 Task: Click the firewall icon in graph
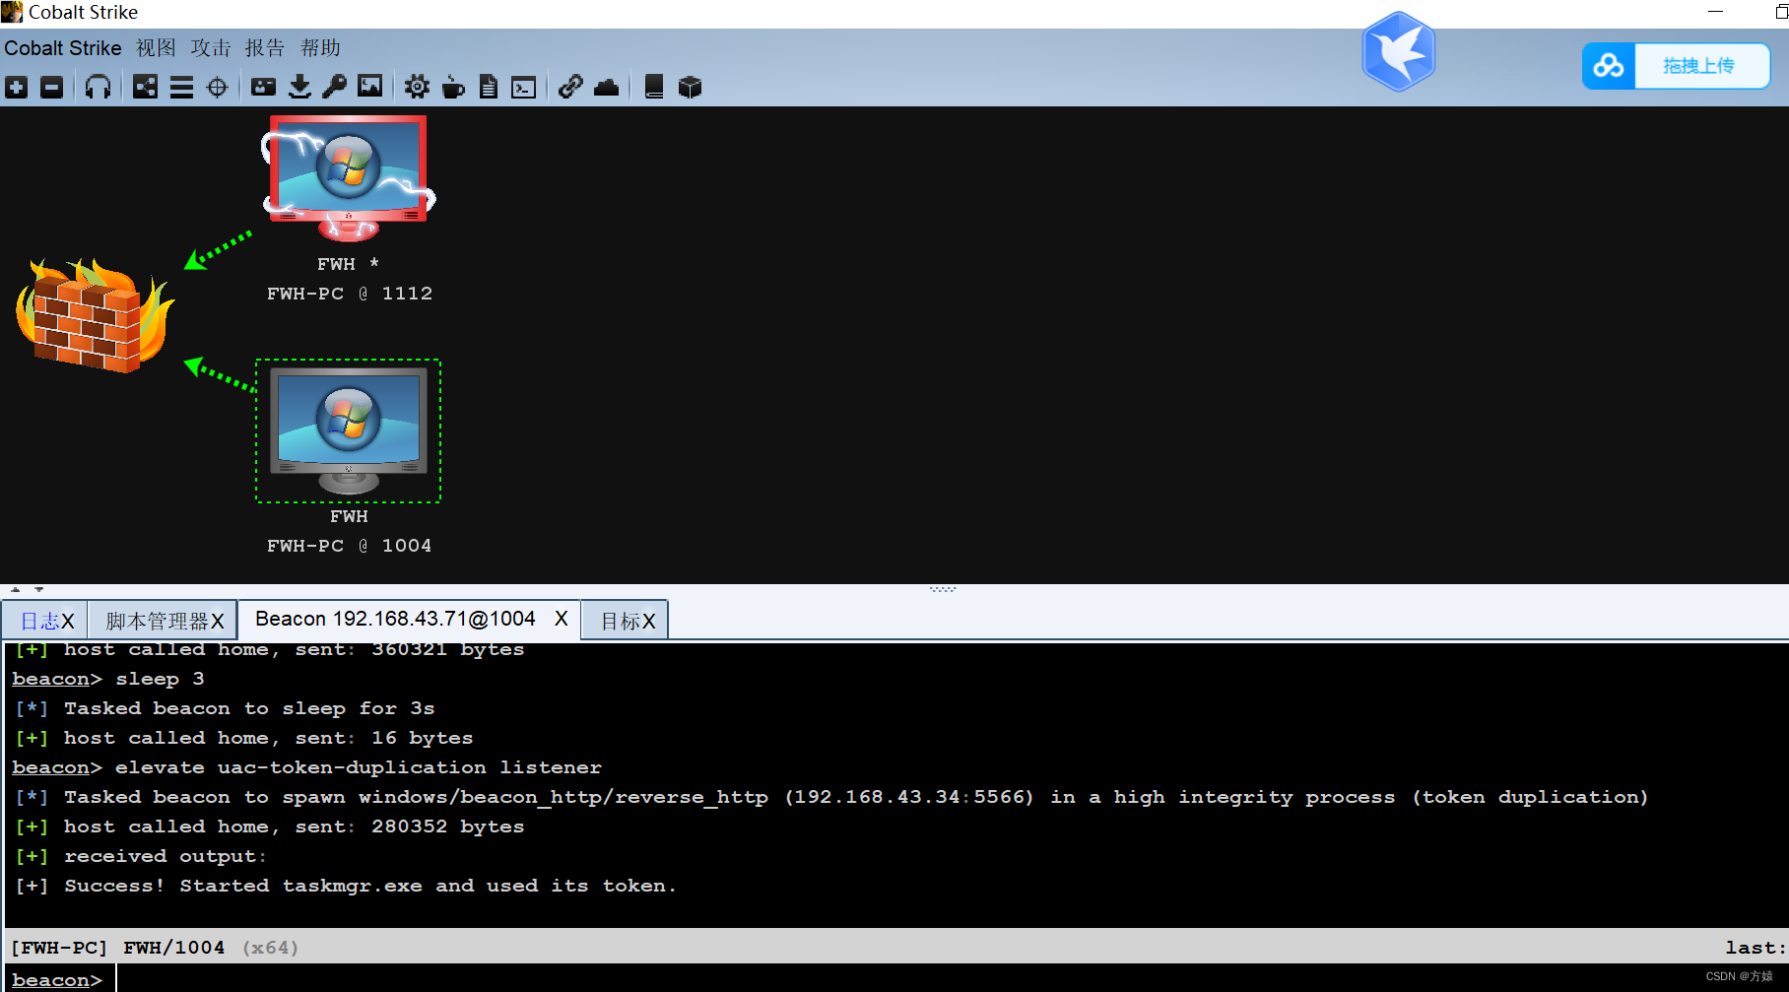(x=95, y=315)
